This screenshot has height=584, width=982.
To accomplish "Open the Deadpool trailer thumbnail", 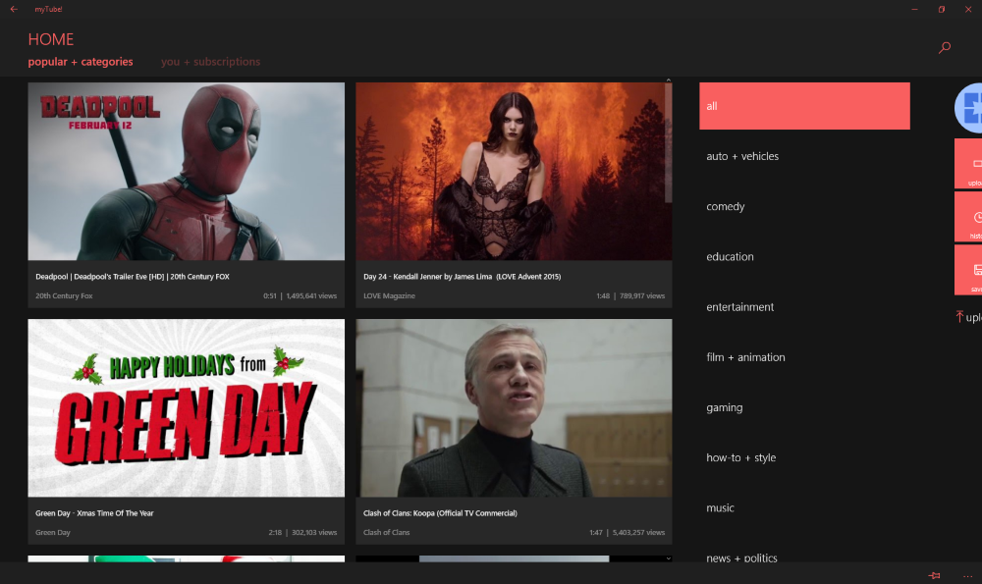I will pyautogui.click(x=186, y=171).
